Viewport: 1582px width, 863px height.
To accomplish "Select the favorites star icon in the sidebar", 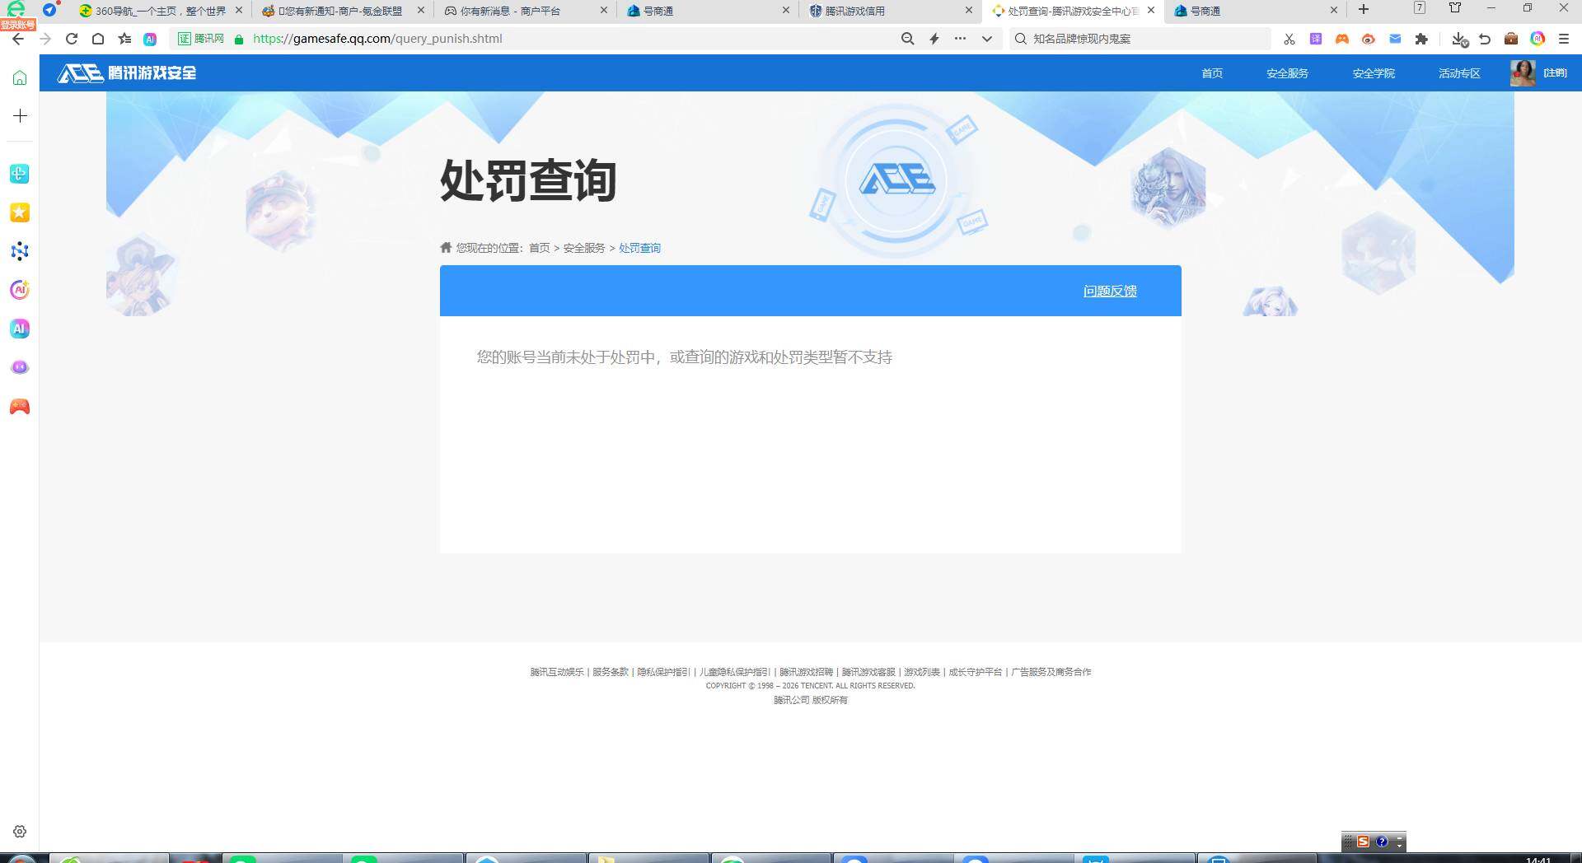I will [20, 212].
